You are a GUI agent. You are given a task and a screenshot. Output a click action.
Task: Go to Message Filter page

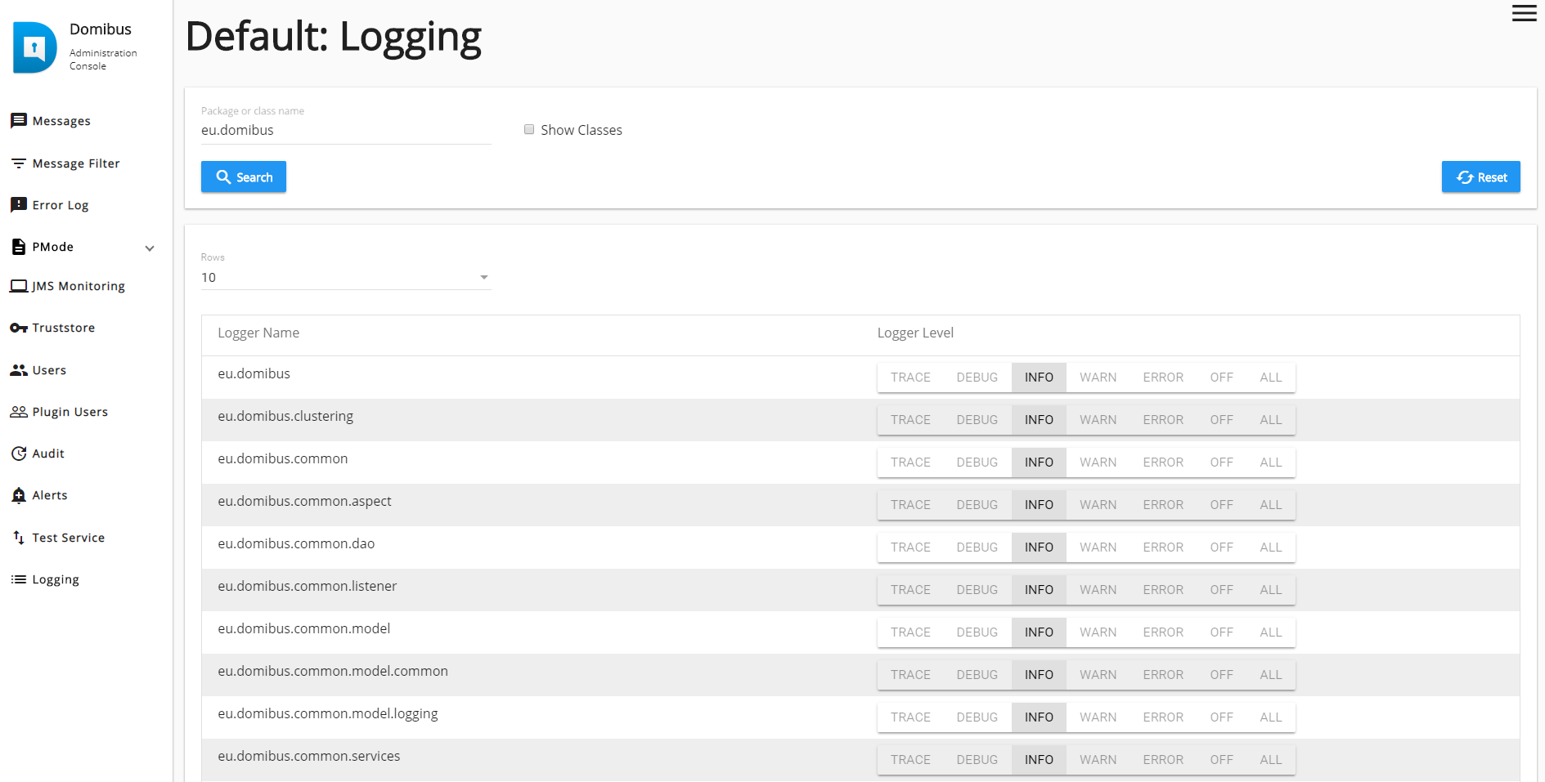click(76, 163)
